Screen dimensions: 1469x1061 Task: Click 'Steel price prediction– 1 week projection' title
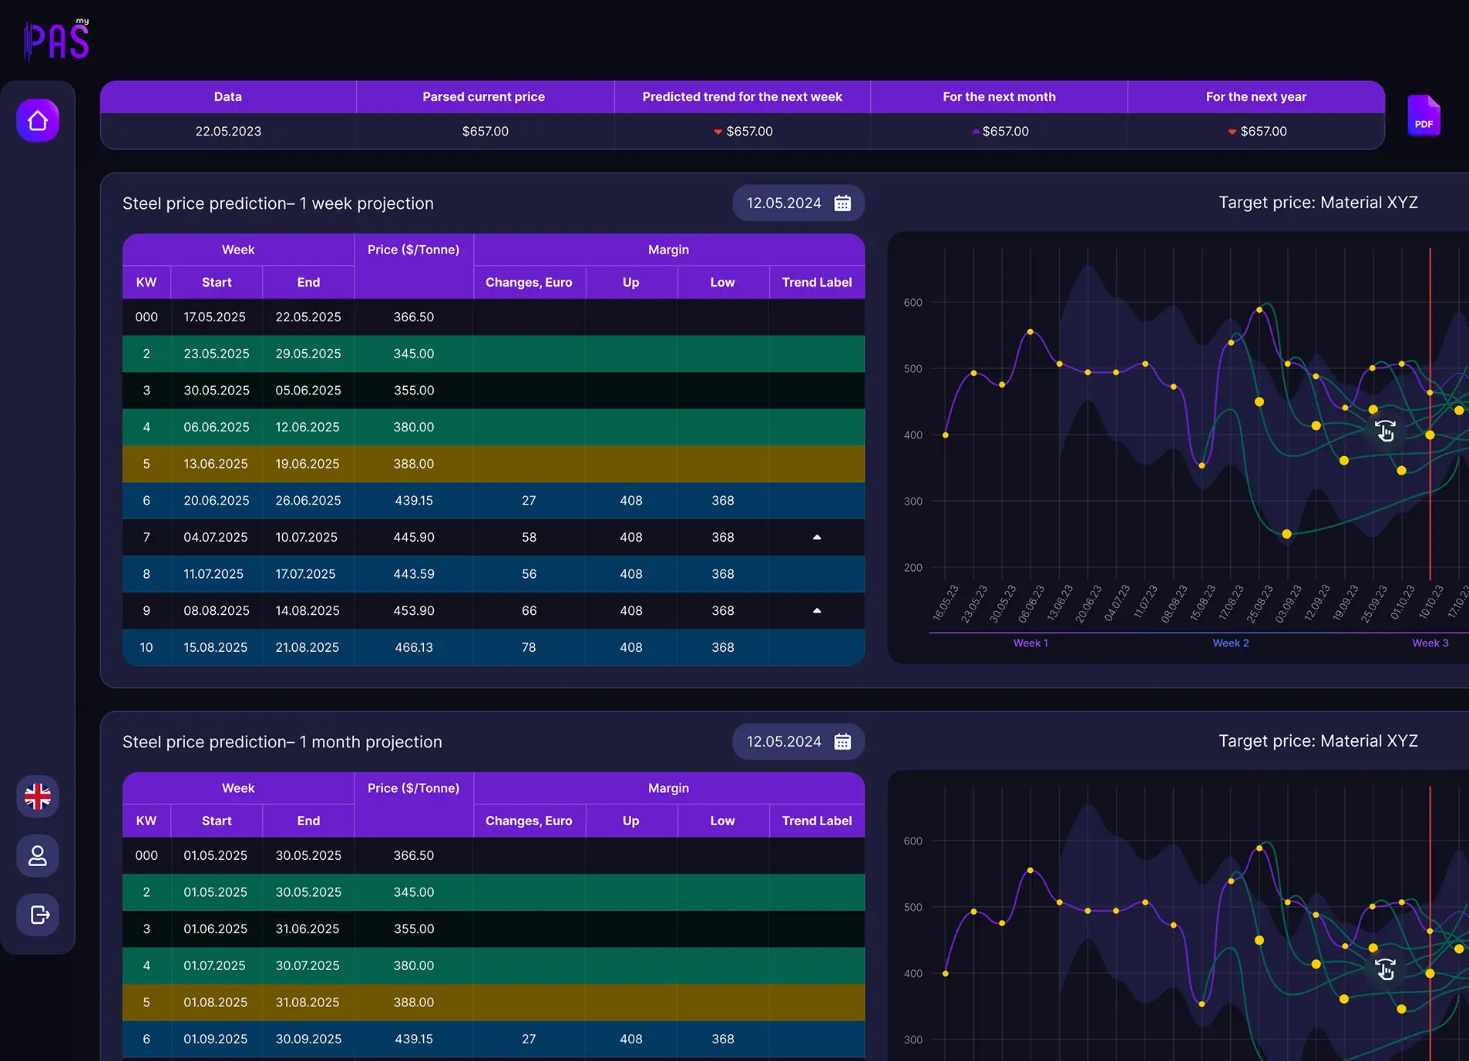coord(278,203)
